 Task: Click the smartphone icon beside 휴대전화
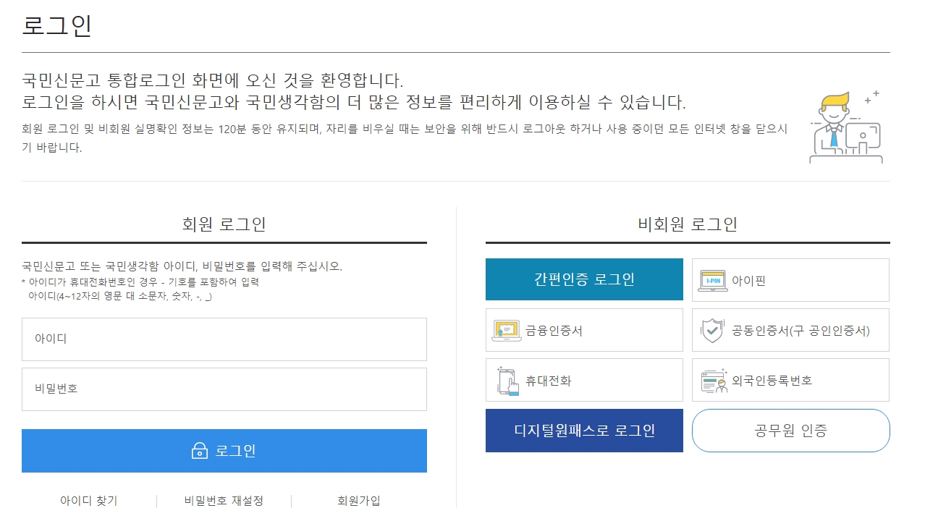pos(507,379)
